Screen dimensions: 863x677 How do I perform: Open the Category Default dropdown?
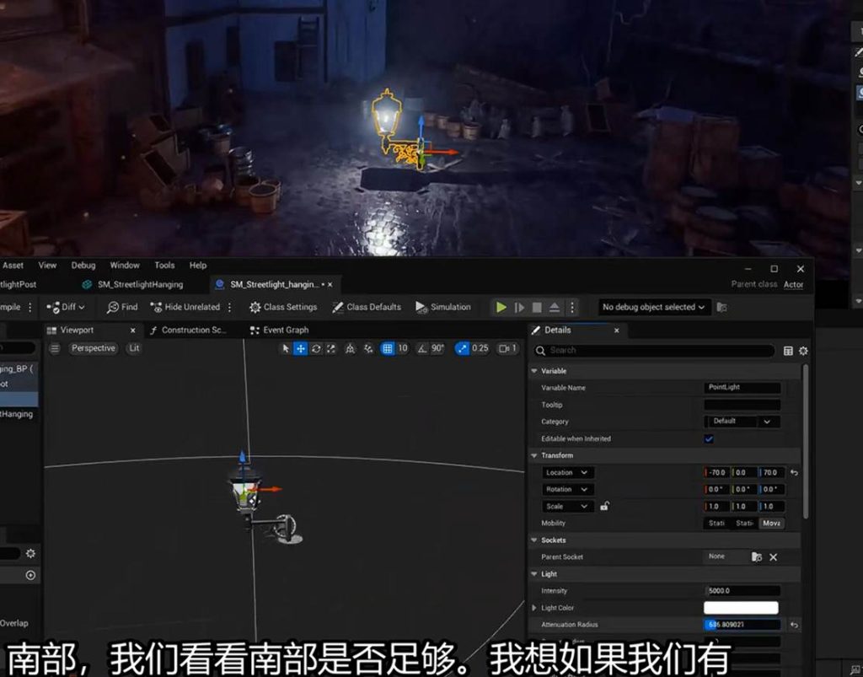[x=742, y=422]
